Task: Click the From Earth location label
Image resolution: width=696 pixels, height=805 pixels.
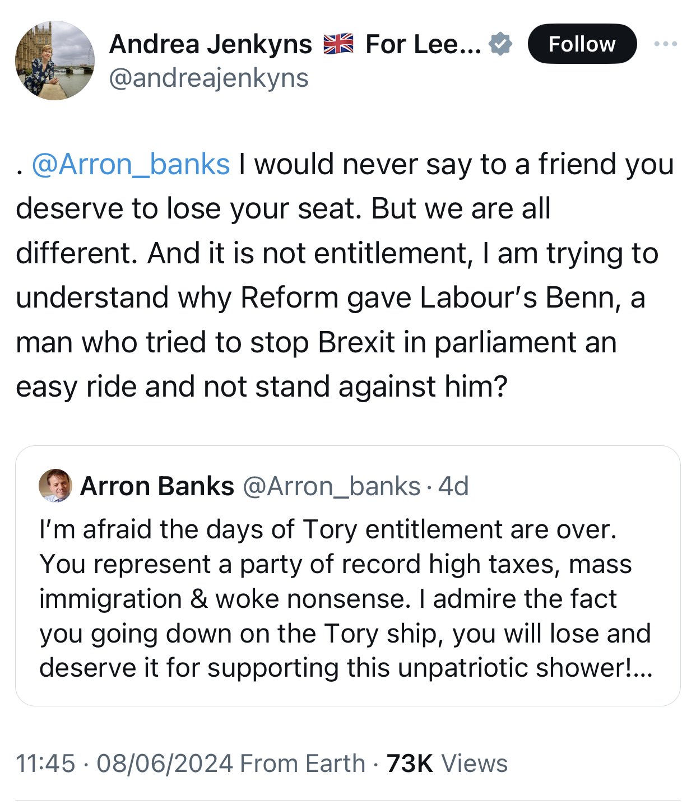Action: [303, 764]
